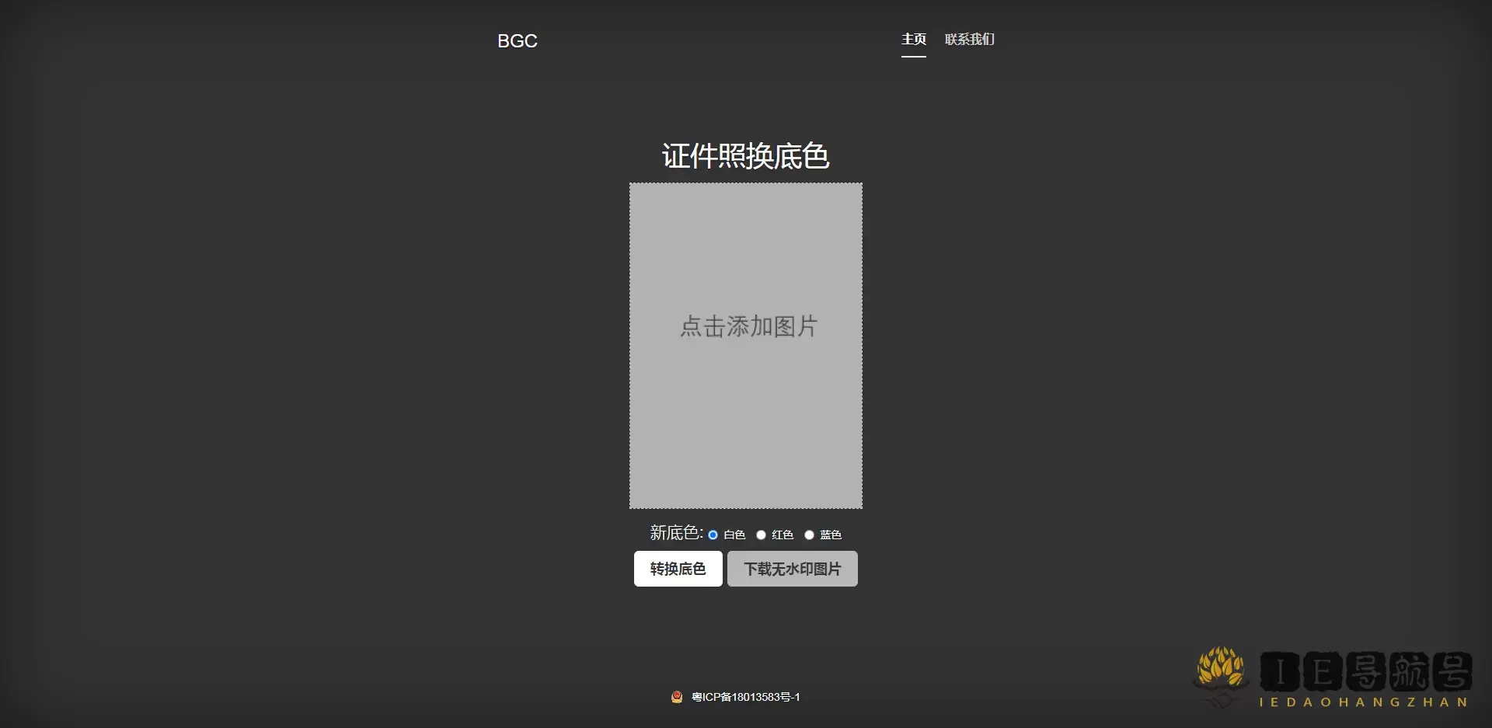Click the 新底色 label beside the radio buttons
Viewport: 1492px width, 728px height.
(674, 533)
